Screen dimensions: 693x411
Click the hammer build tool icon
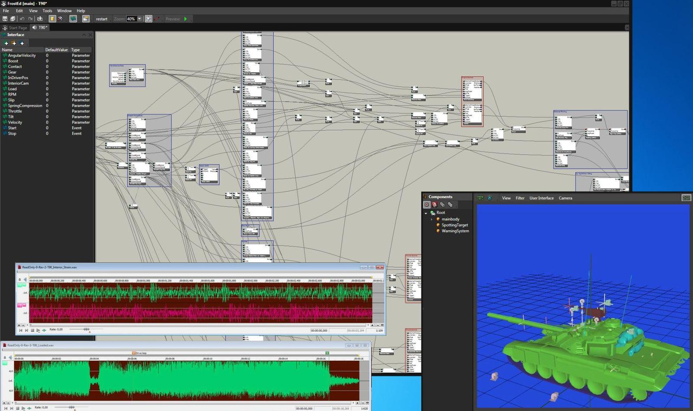click(60, 19)
